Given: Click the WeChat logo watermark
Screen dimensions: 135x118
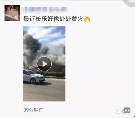Looking at the screenshot, I should tap(117, 112).
